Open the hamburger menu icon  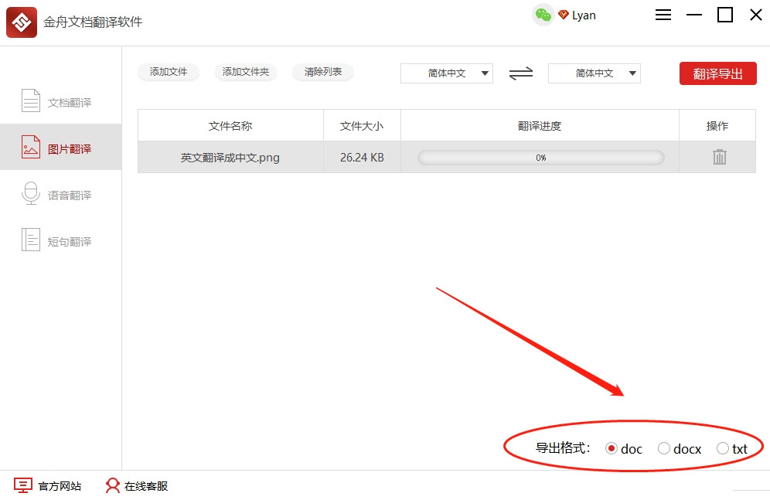[663, 15]
